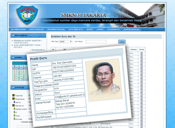Click the Telp.021-4246016 phone number
175x128 pixels.
65,104
